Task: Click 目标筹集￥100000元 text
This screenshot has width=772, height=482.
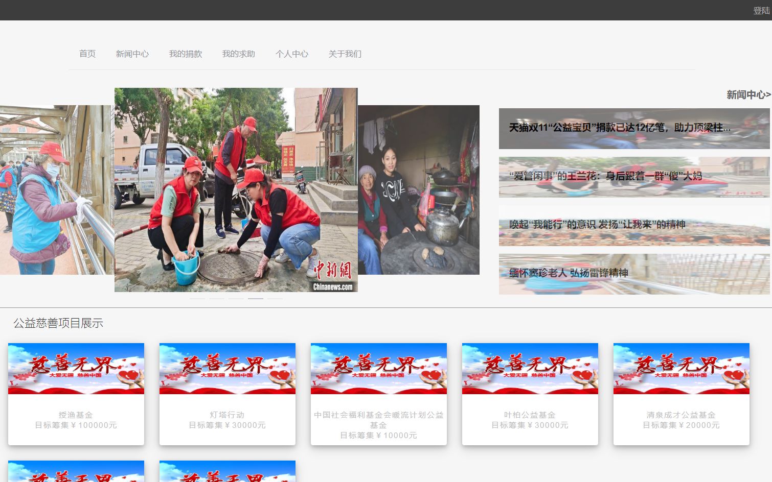Action: click(x=76, y=425)
